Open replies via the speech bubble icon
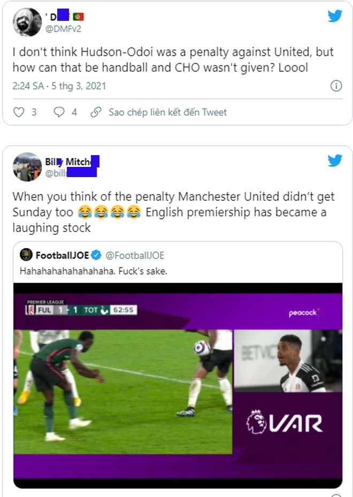 pyautogui.click(x=59, y=112)
